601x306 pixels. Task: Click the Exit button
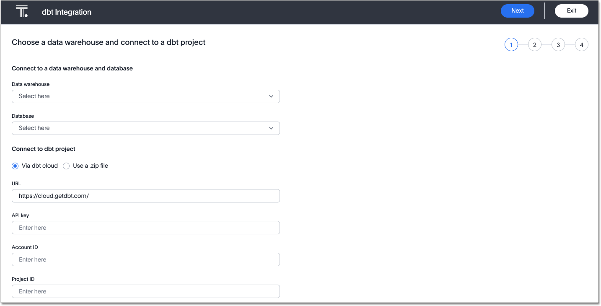(x=571, y=10)
